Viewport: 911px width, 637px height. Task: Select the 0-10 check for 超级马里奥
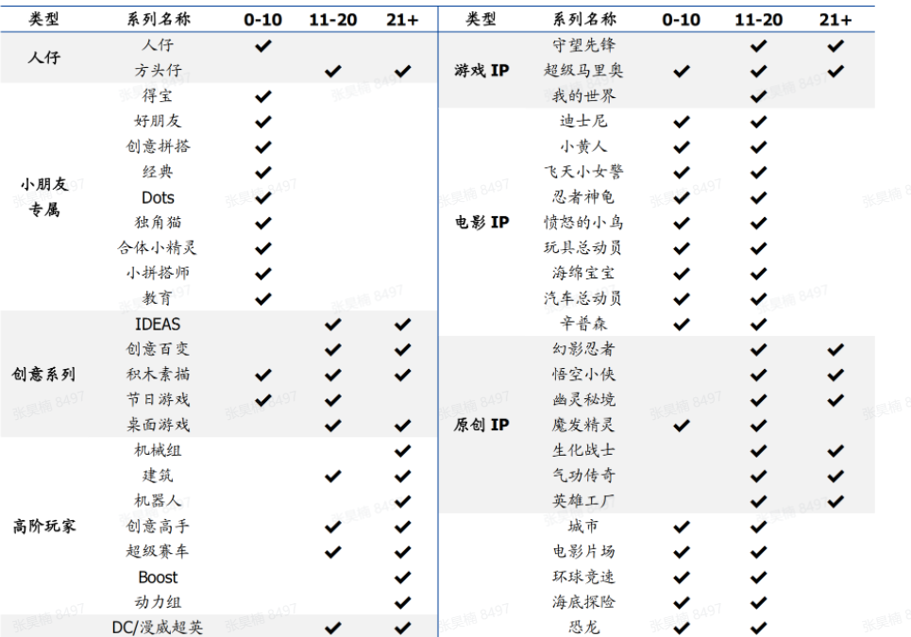(x=681, y=71)
